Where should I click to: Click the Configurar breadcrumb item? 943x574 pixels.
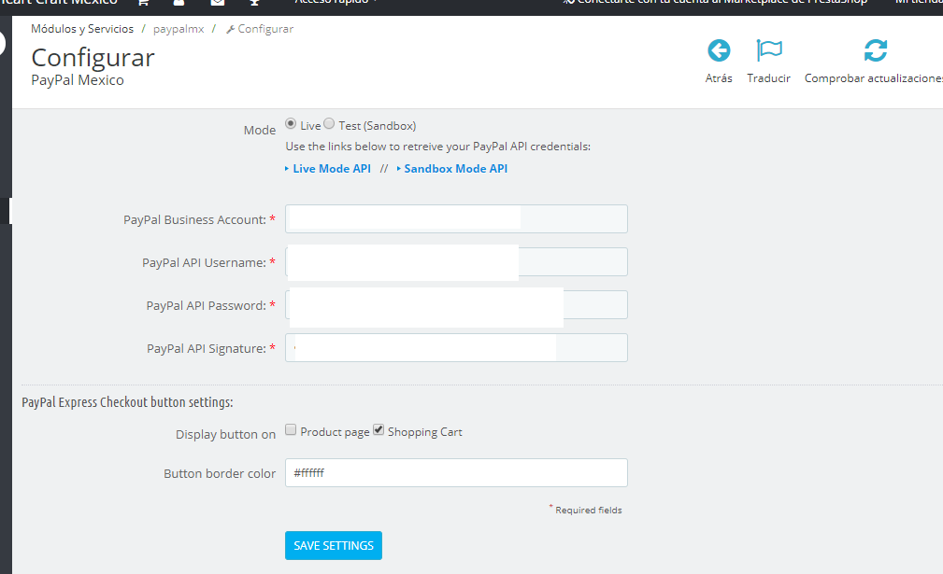click(260, 29)
